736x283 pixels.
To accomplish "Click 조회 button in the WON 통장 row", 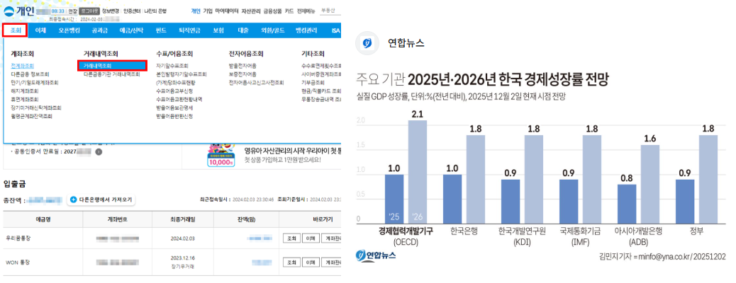I will (291, 262).
